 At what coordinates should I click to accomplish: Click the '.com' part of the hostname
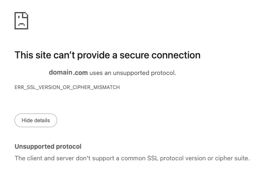pyautogui.click(x=80, y=73)
